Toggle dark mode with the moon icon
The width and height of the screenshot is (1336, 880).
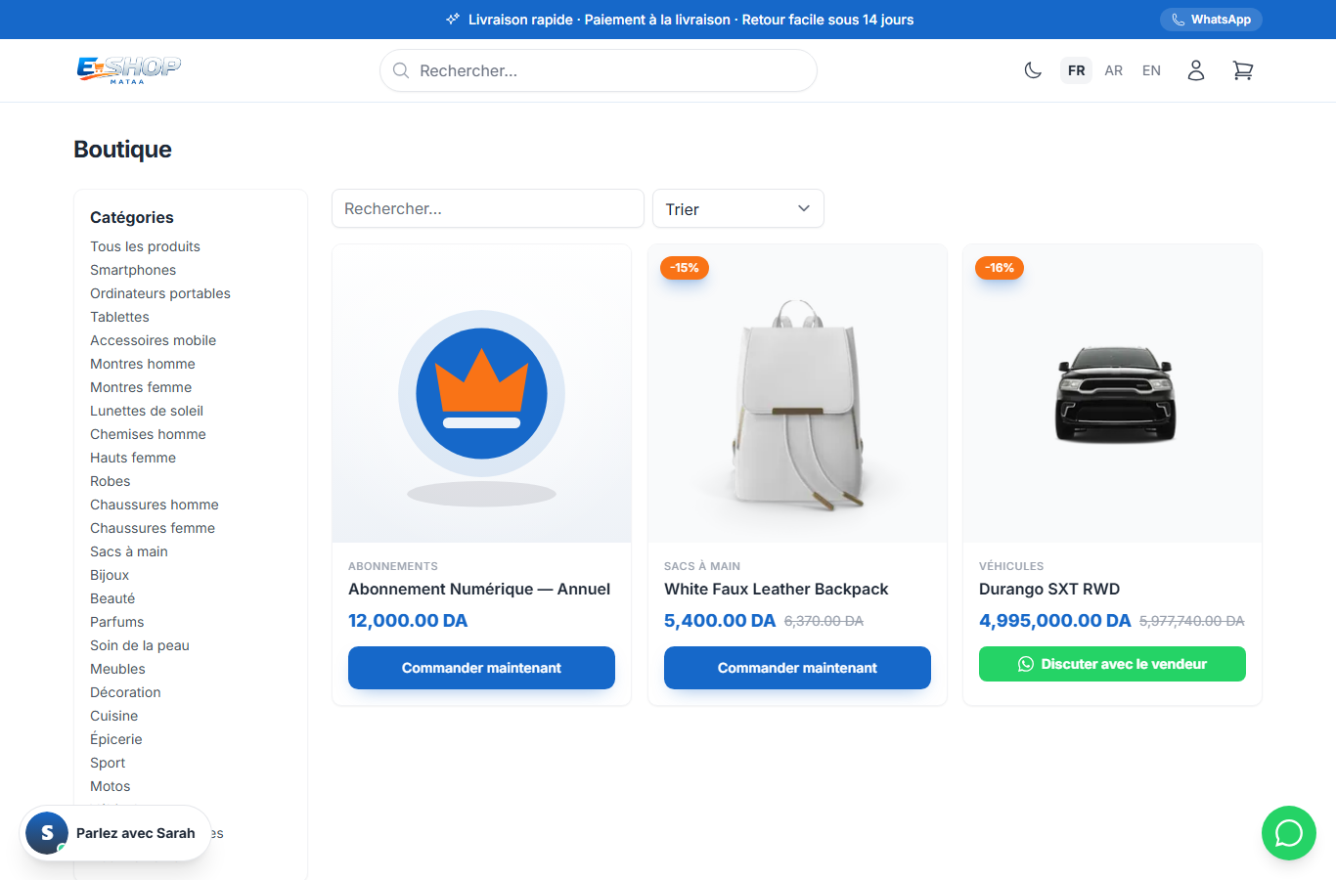pos(1033,70)
